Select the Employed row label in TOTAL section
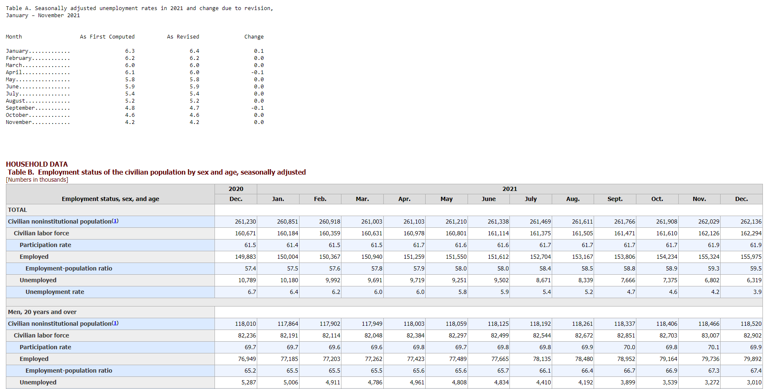The width and height of the screenshot is (765, 389). [x=34, y=257]
